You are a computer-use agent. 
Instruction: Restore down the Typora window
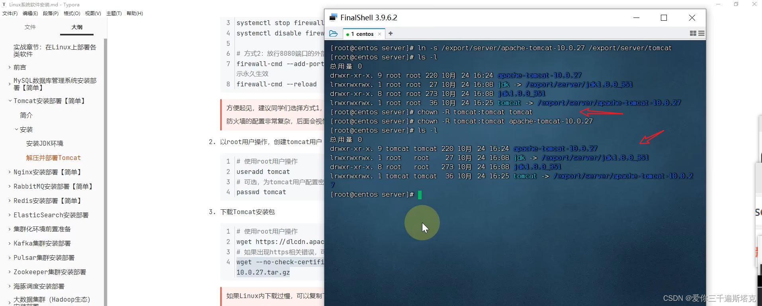pyautogui.click(x=736, y=4)
